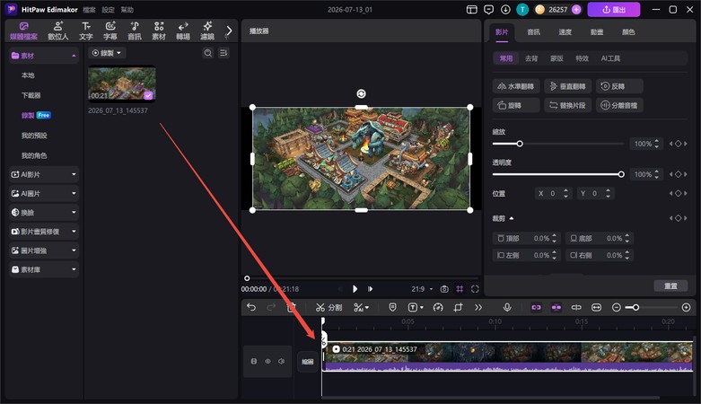
Task: Click the 分割 split scissors tool
Action: pos(329,307)
